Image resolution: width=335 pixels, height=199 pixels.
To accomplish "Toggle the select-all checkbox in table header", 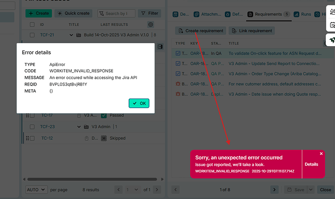I will click(32, 24).
